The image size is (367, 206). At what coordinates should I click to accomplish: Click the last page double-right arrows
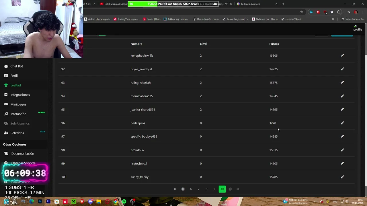(238, 189)
